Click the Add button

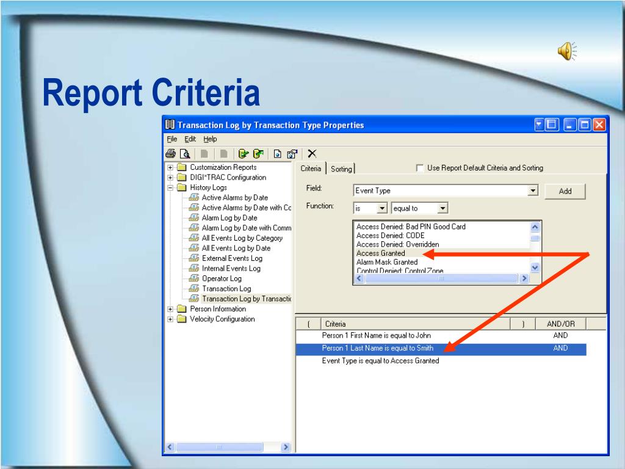(565, 191)
